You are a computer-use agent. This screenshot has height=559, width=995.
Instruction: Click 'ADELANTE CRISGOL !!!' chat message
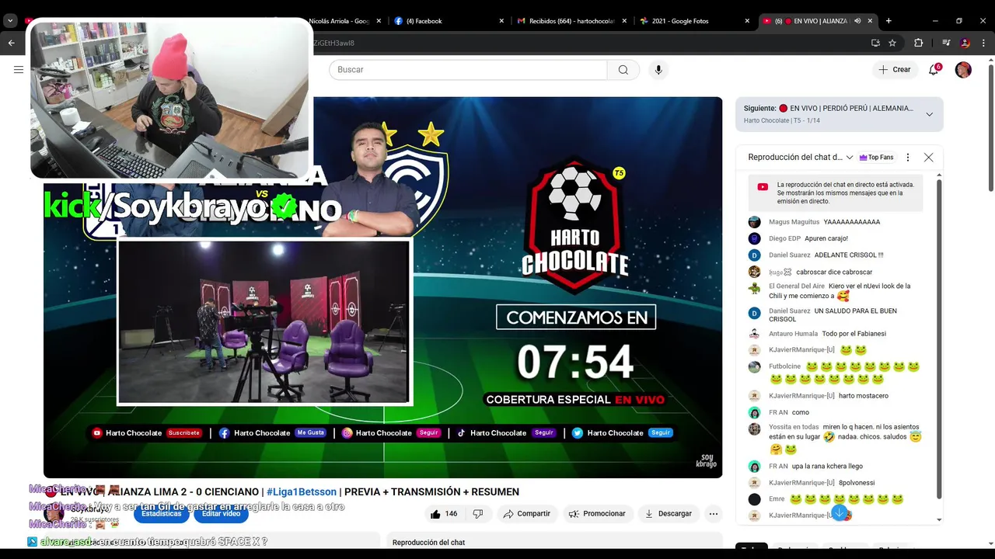click(849, 255)
